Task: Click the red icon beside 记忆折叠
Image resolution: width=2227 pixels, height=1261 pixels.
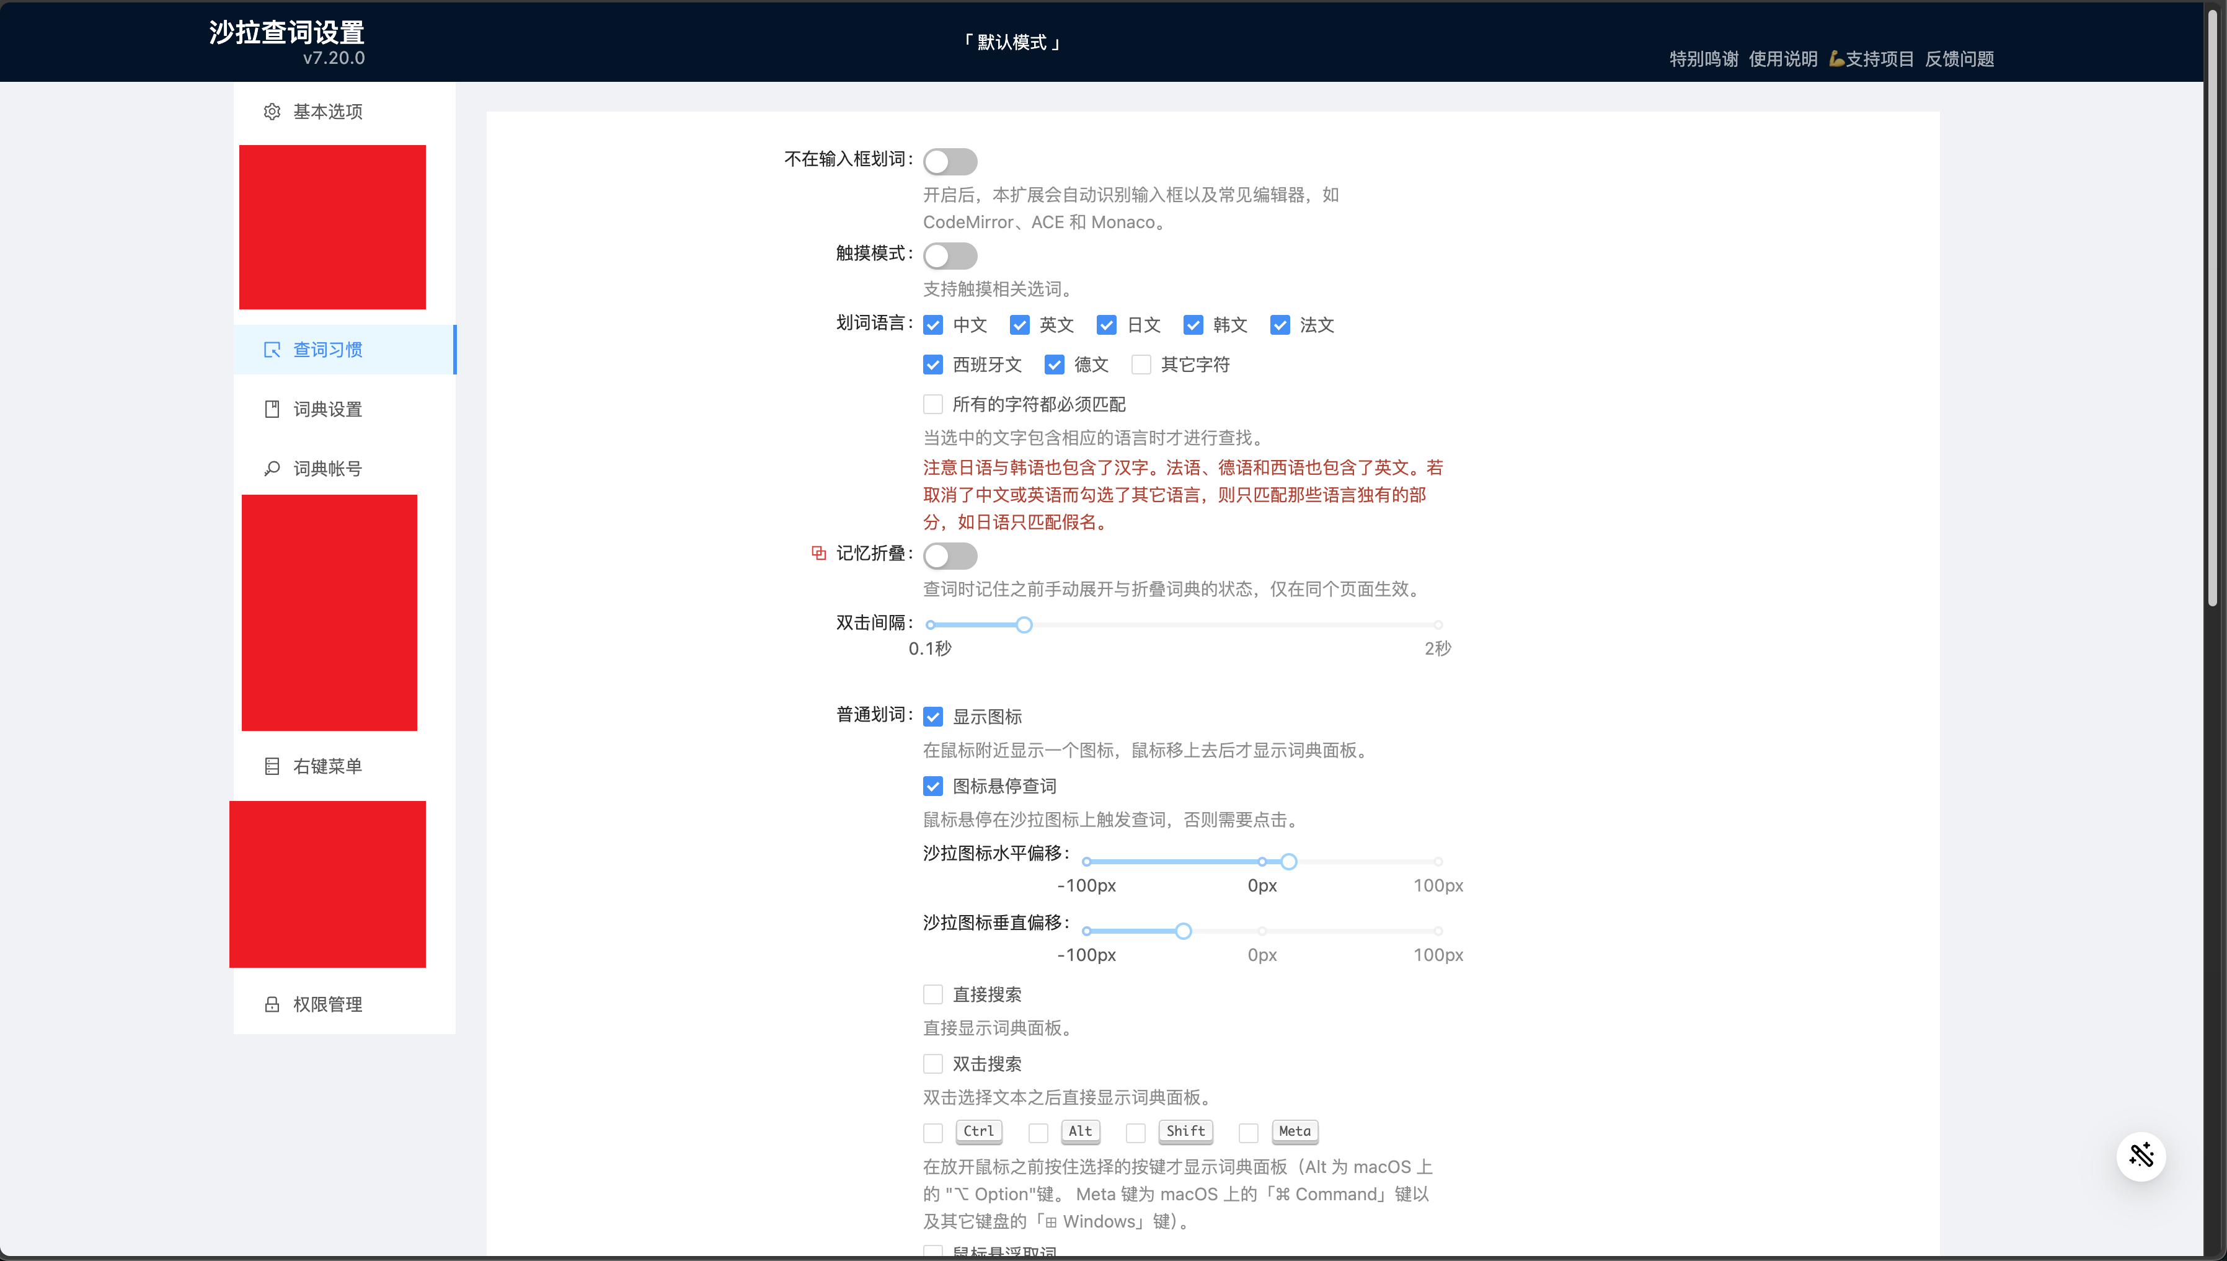Action: [818, 552]
